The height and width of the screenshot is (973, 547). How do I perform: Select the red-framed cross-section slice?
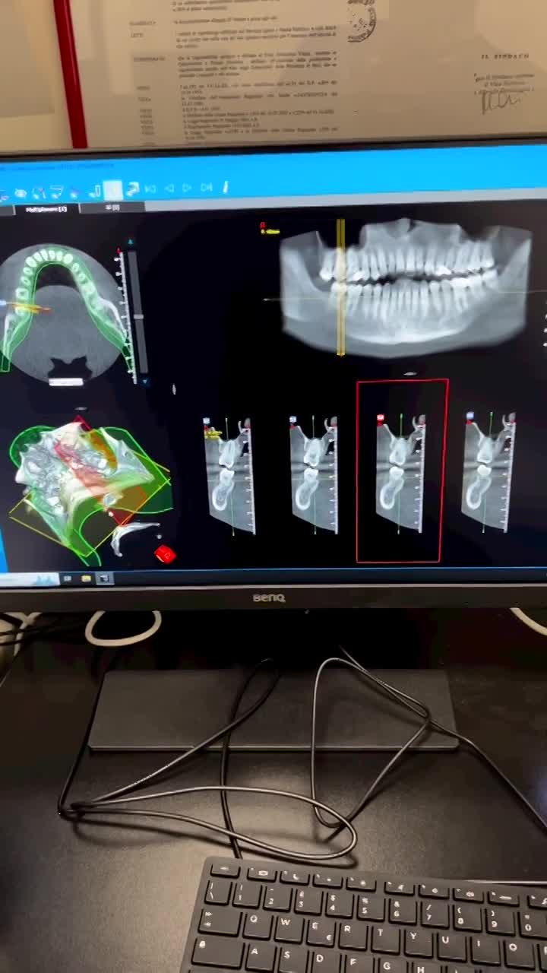401,471
